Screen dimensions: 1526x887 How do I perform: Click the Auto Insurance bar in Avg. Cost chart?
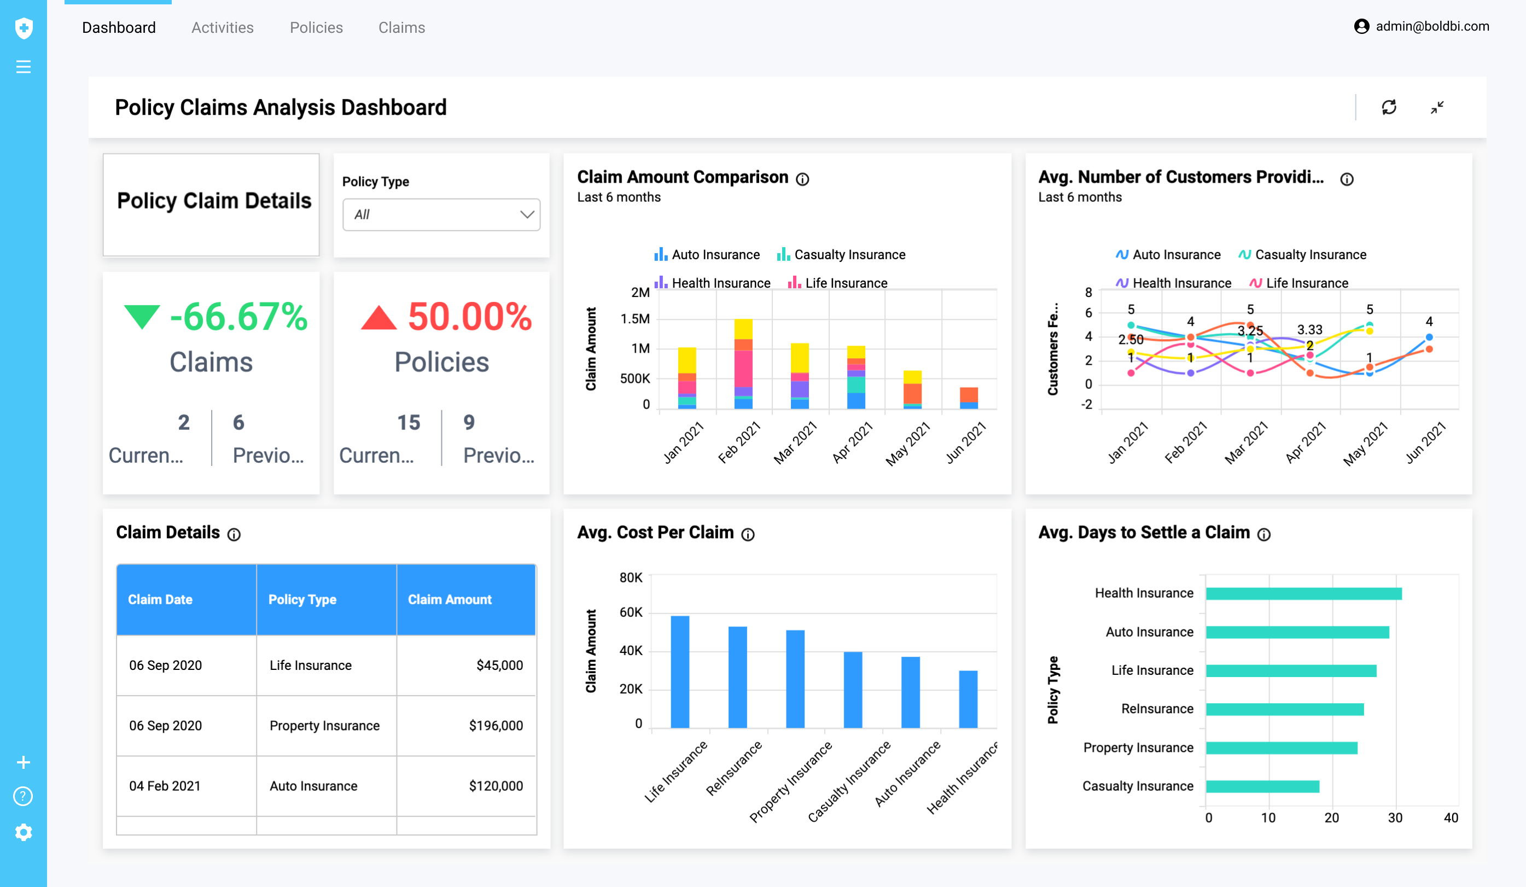pyautogui.click(x=910, y=693)
